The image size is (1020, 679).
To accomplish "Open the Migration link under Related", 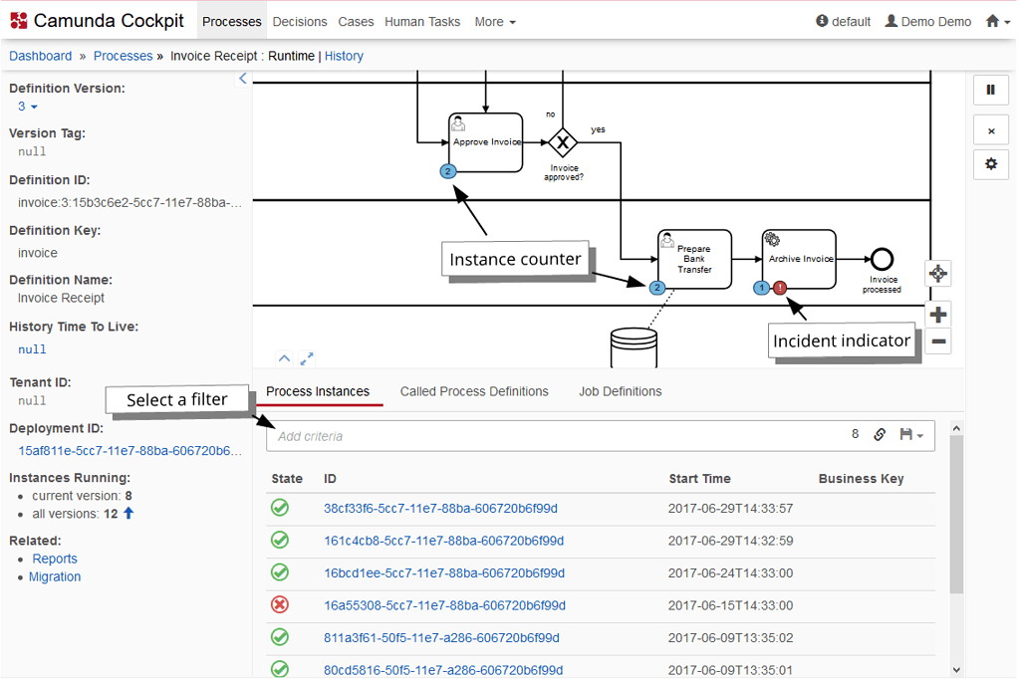I will tap(54, 576).
